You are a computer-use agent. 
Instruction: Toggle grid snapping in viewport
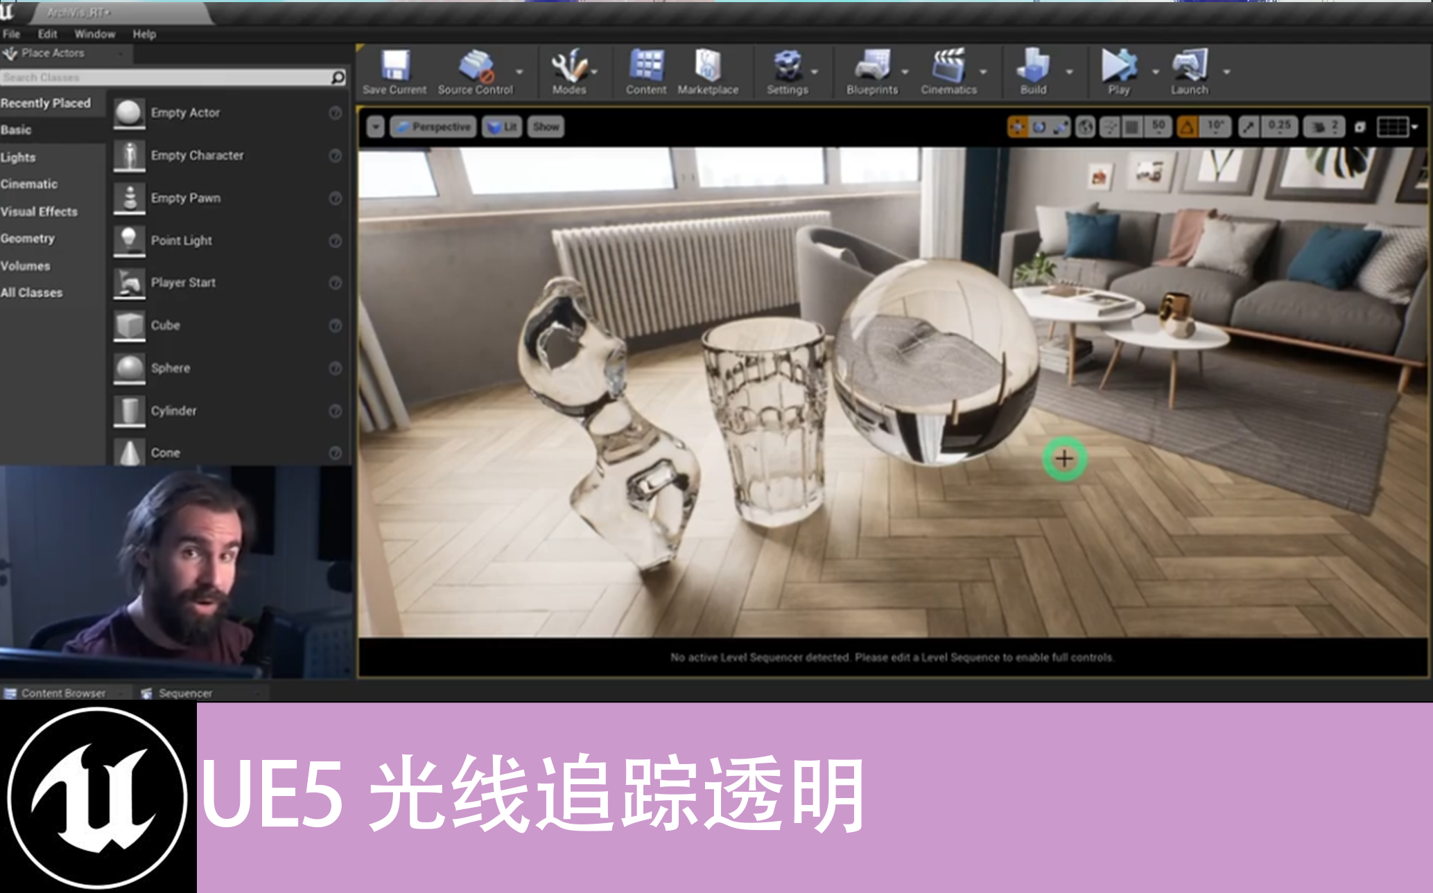coord(1132,127)
